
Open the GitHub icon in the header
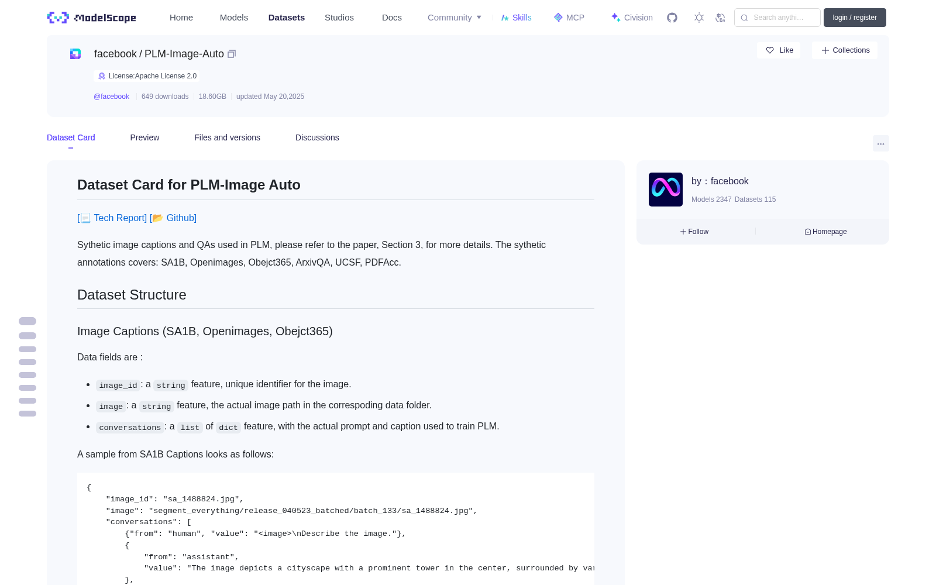[x=672, y=18]
